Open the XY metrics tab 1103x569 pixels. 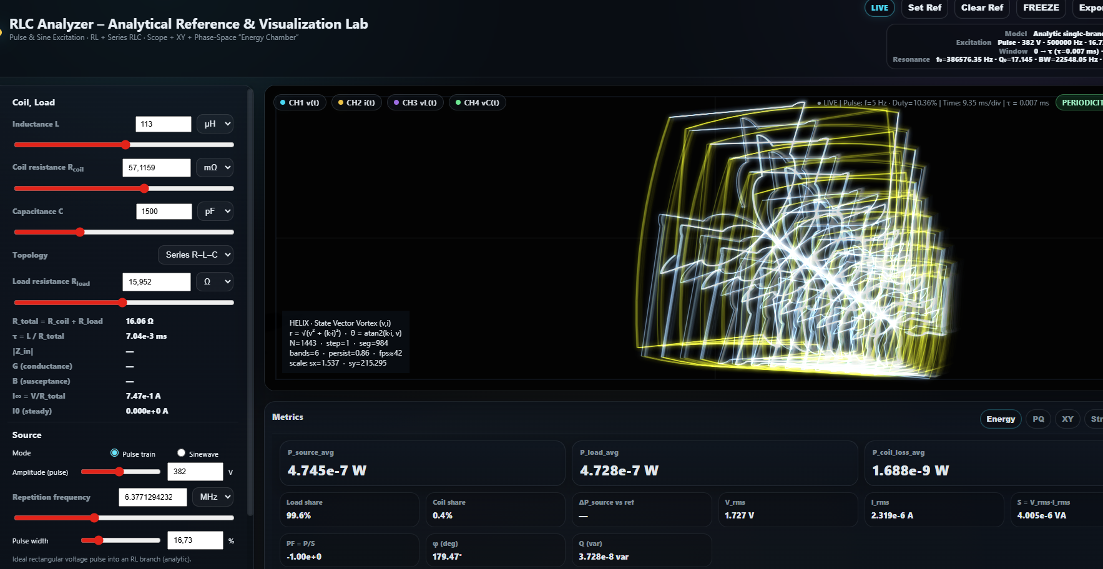[1067, 419]
